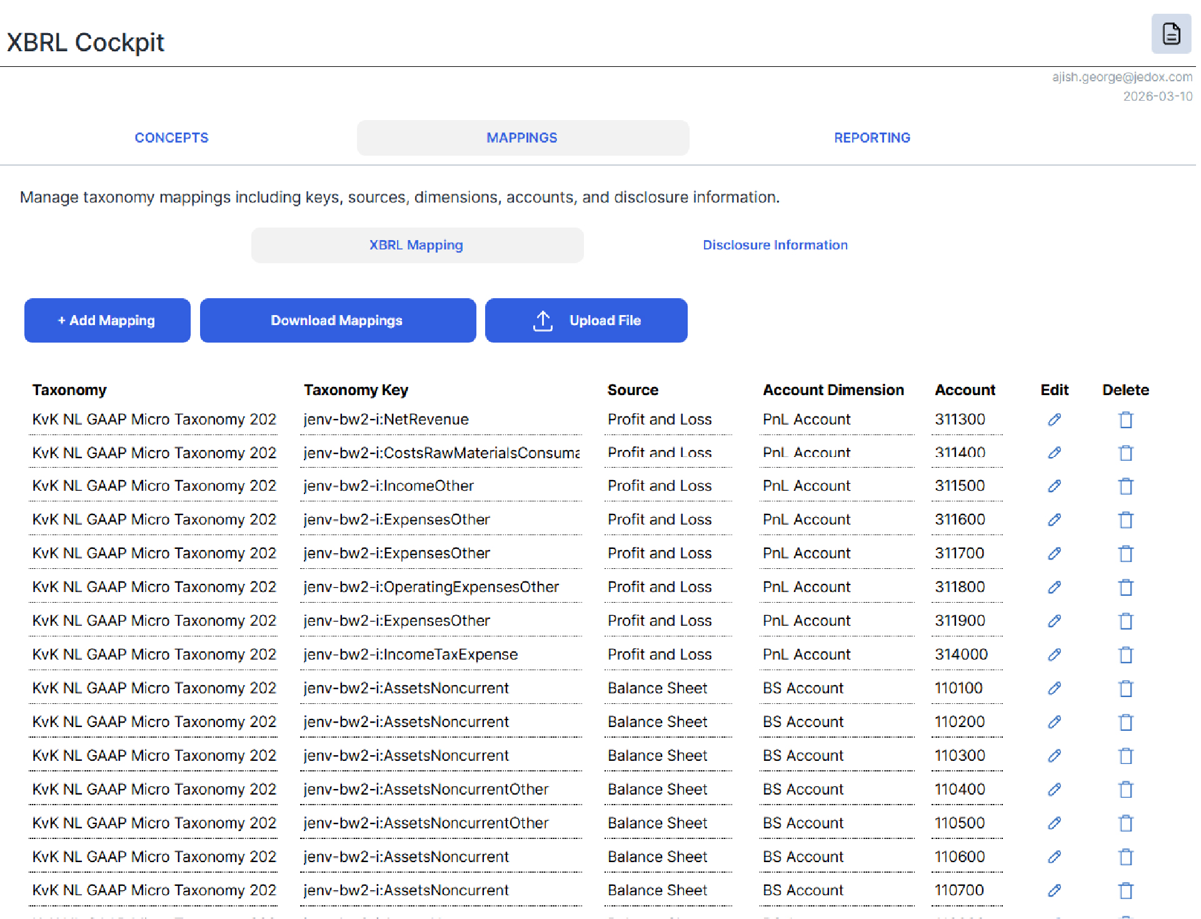The height and width of the screenshot is (919, 1201).
Task: Delete the mapping for account 314000
Action: tap(1125, 655)
